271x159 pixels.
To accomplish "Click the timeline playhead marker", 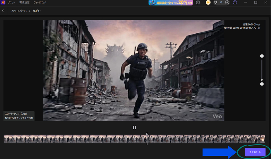I will click(147, 134).
